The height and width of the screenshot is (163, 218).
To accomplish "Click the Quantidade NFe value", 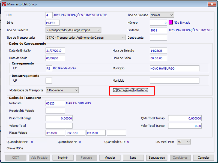I will coord(32,142).
